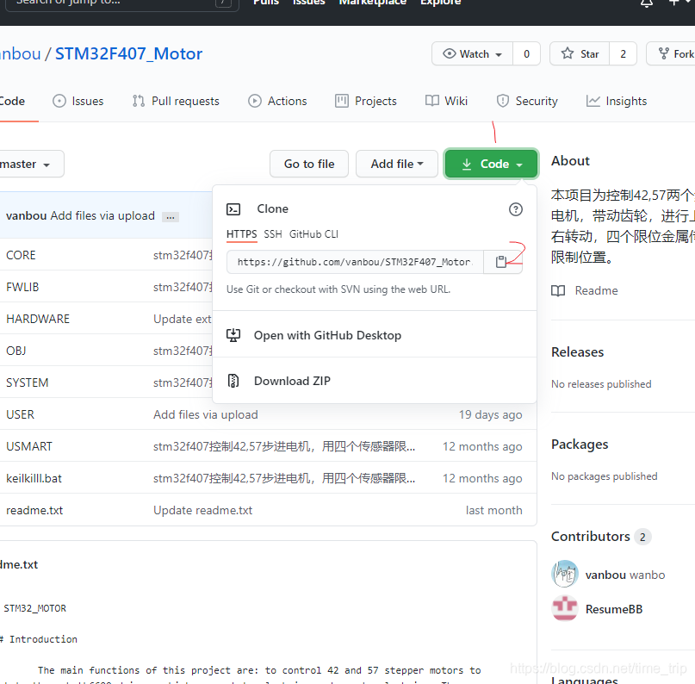The image size is (695, 684).
Task: Click vanbou in the latest commit row
Action: [x=26, y=216]
